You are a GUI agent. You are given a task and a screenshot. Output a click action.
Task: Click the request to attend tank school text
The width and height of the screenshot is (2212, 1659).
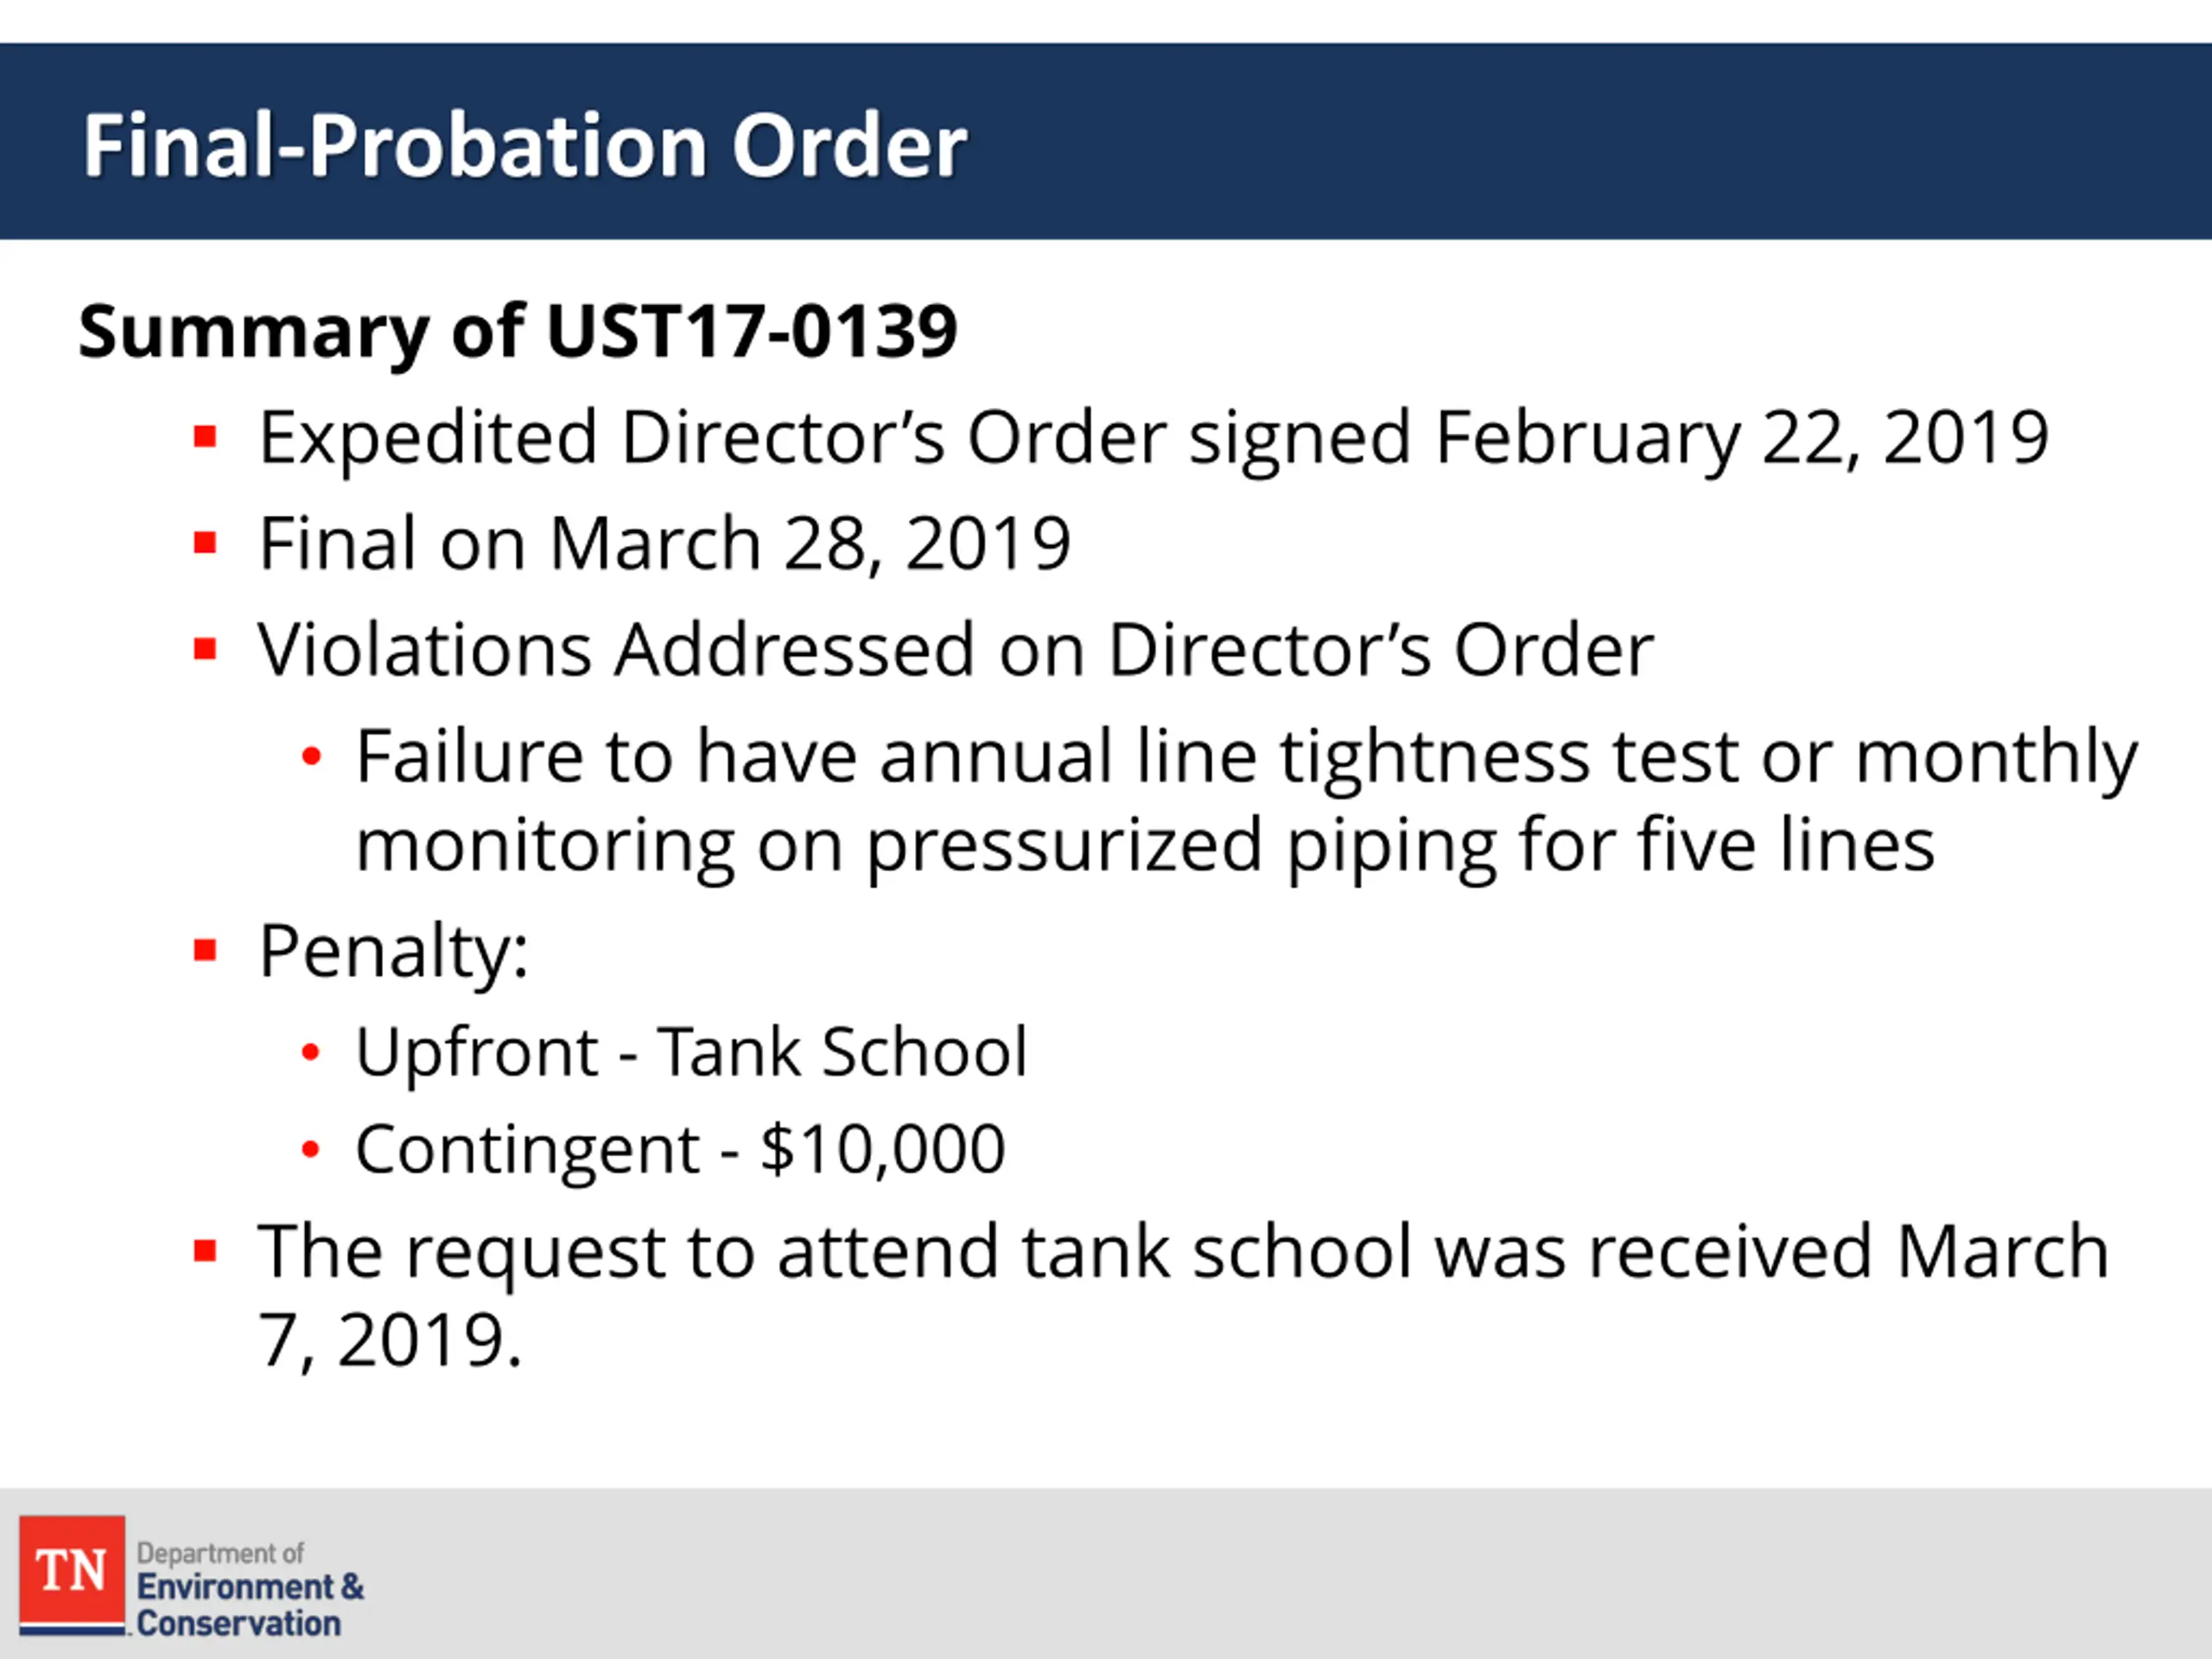click(x=1183, y=1296)
